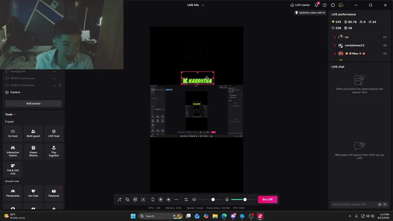Open the profile avatar menu
The image size is (393, 221).
(341, 5)
